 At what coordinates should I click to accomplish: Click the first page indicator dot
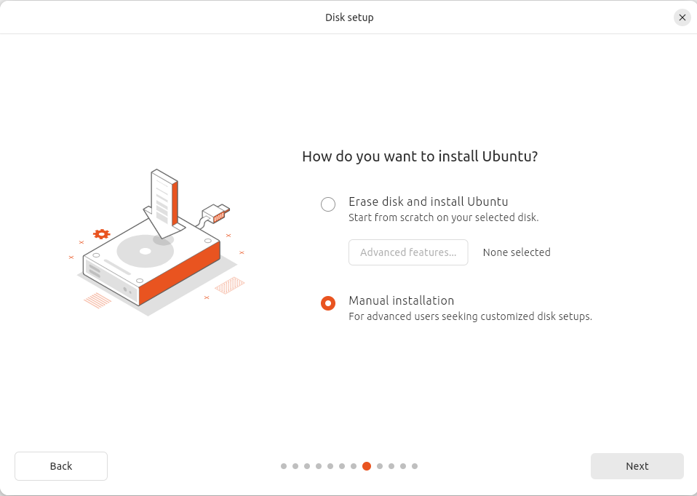coord(284,466)
